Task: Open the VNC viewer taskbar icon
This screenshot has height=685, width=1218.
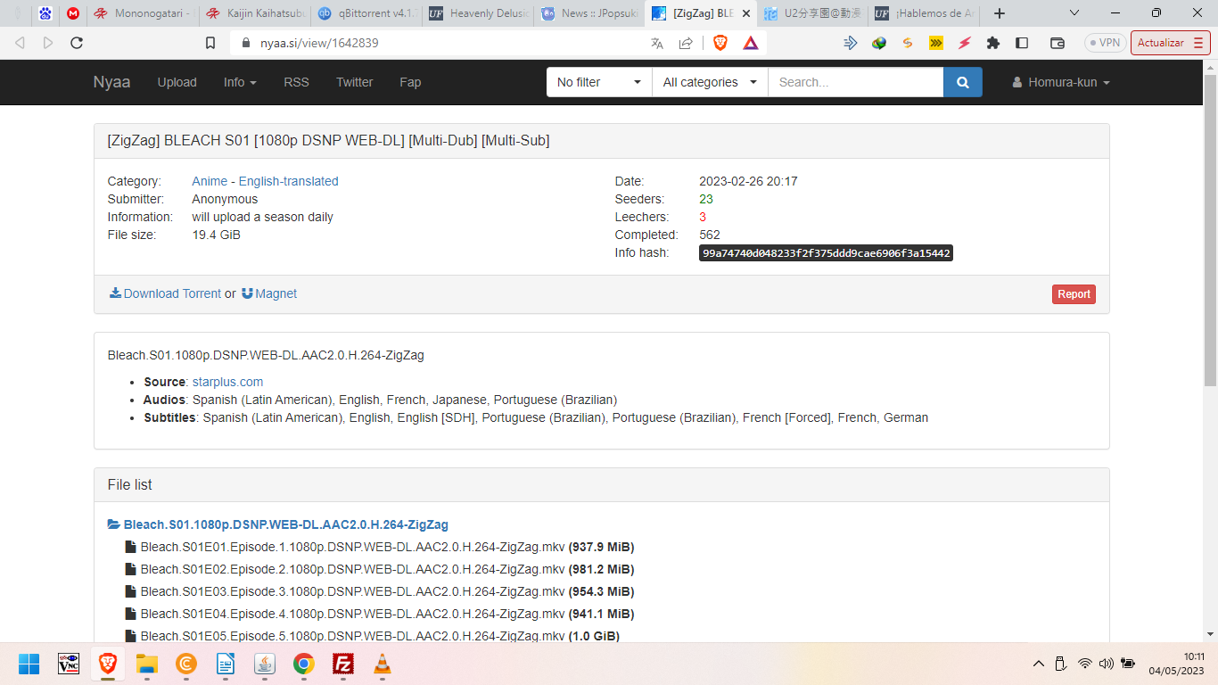Action: click(x=69, y=664)
